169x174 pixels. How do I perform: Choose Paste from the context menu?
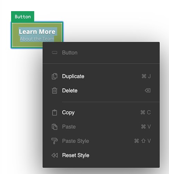point(101,127)
